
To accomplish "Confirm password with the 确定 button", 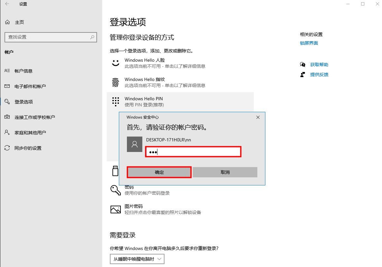I will (x=159, y=172).
